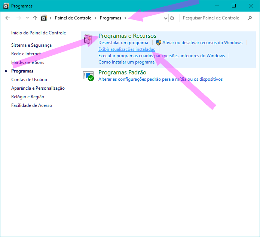This screenshot has width=260, height=237.
Task: Open Hardware e Sons category
Action: click(x=28, y=62)
